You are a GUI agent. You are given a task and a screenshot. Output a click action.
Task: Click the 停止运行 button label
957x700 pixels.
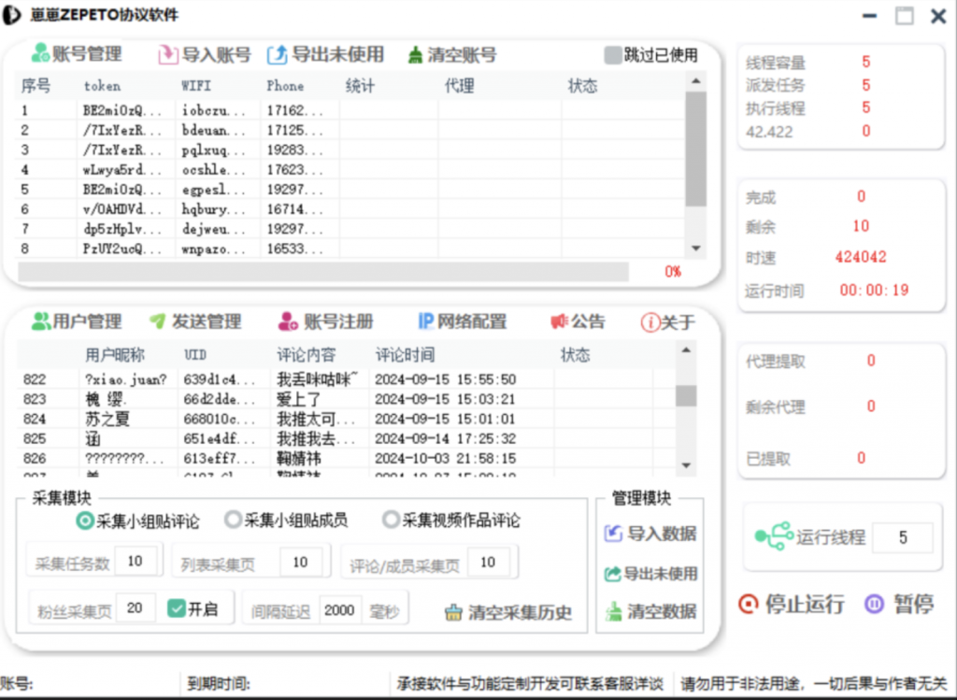pyautogui.click(x=805, y=604)
